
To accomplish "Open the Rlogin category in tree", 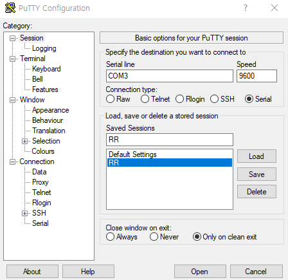I will (42, 203).
